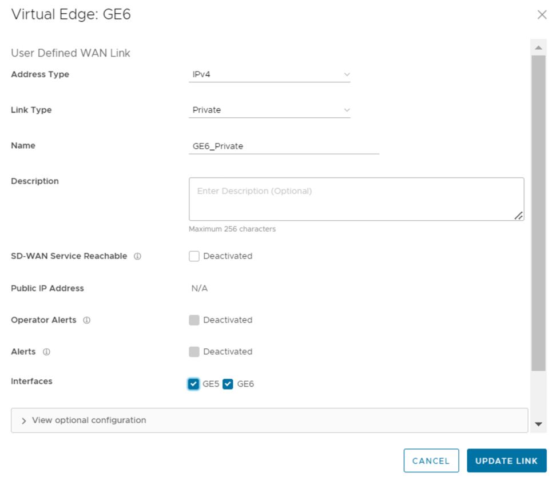Open the Address Type dropdown
Screen dimensions: 556x481
(269, 74)
